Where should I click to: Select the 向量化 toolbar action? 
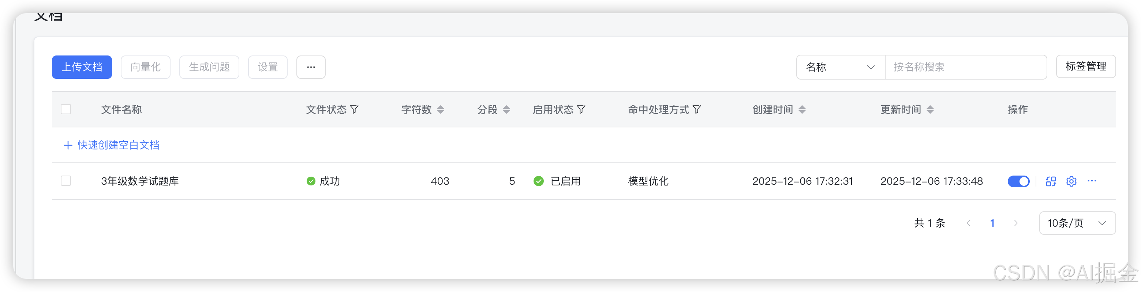pos(145,67)
